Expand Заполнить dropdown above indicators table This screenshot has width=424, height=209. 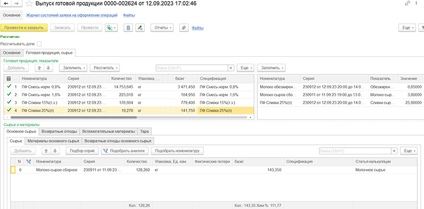[271, 68]
